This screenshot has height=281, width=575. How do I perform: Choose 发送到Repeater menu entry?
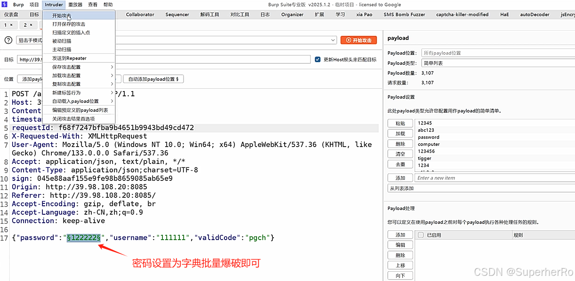(x=79, y=58)
